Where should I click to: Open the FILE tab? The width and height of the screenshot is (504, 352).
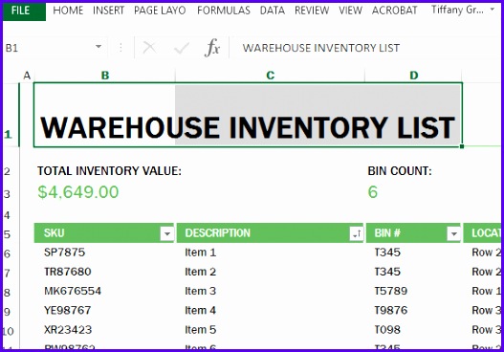[x=24, y=11]
